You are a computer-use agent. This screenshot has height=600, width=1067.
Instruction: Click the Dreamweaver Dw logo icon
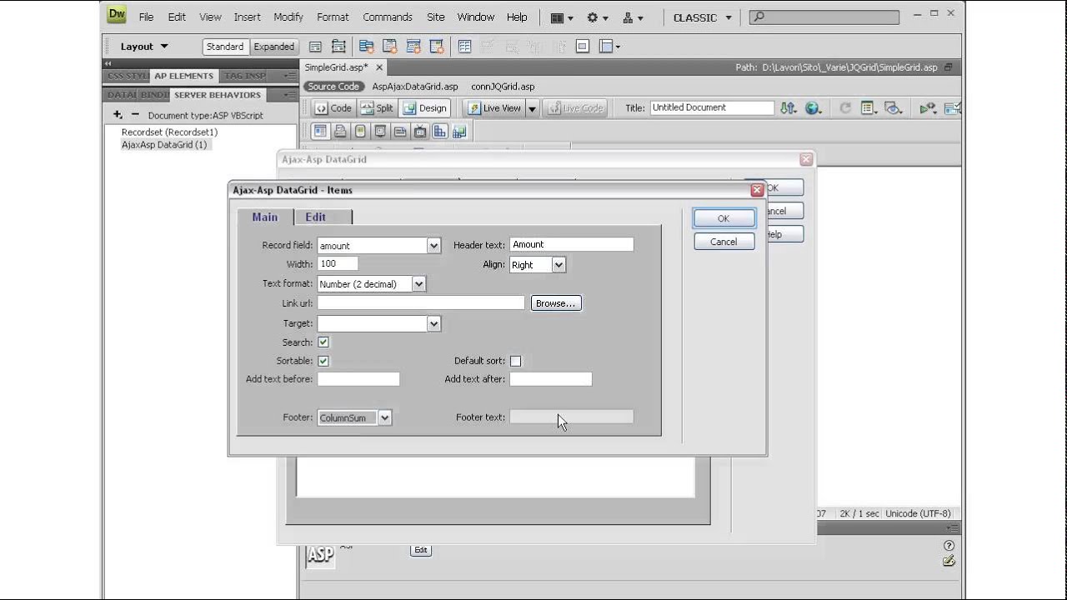[117, 16]
